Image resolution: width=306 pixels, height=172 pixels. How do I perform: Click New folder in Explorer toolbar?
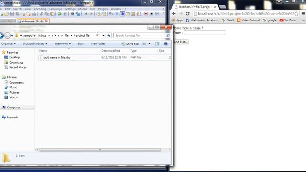pos(98,44)
